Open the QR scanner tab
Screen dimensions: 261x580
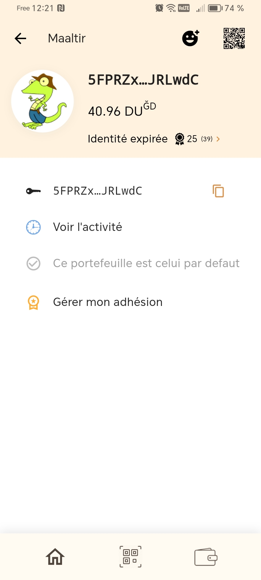point(130,557)
